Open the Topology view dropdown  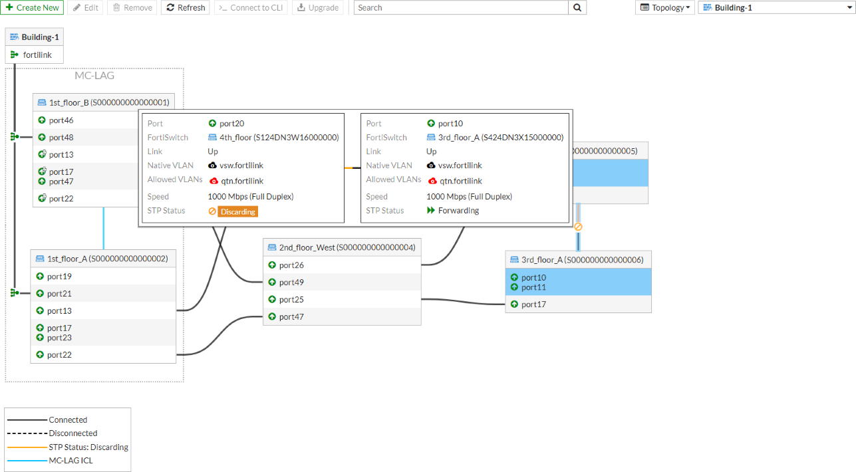[664, 7]
